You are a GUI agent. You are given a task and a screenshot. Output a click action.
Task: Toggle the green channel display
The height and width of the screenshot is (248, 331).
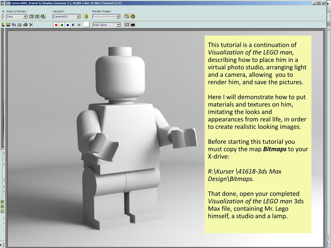pyautogui.click(x=62, y=25)
